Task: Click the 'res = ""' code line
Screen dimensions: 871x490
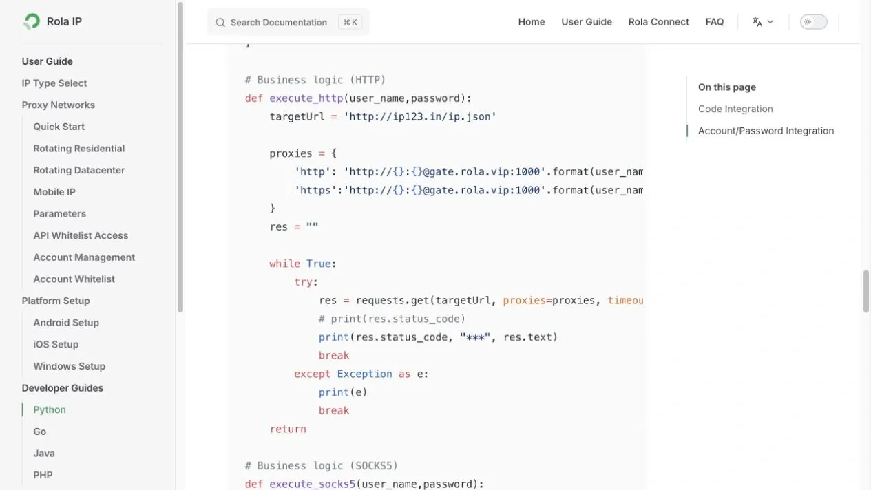Action: 294,227
